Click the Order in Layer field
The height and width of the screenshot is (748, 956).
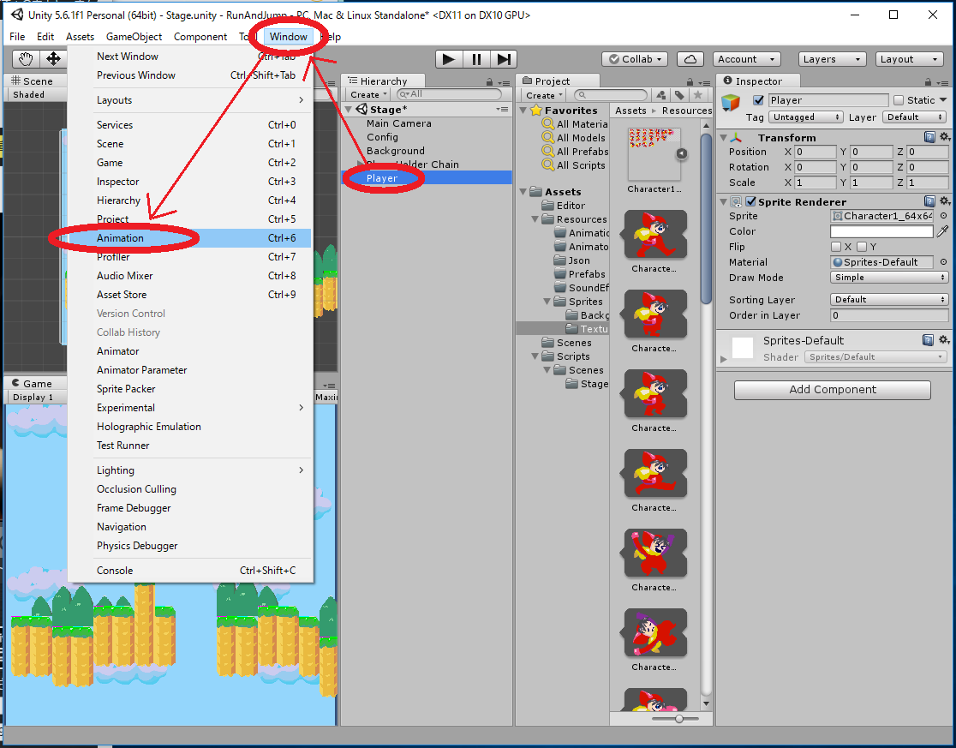[x=889, y=315]
